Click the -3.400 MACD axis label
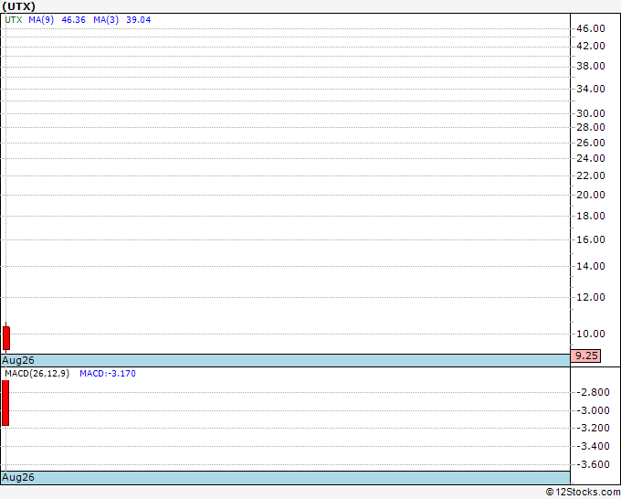 (593, 446)
